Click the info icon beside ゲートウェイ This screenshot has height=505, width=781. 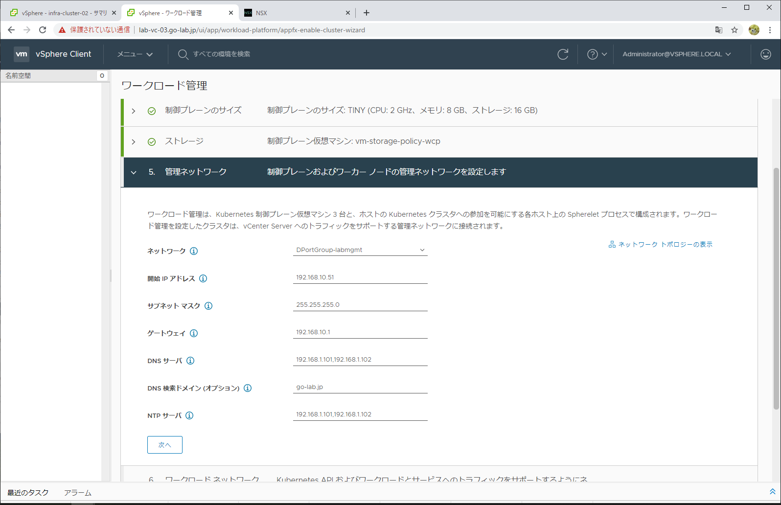(x=194, y=333)
